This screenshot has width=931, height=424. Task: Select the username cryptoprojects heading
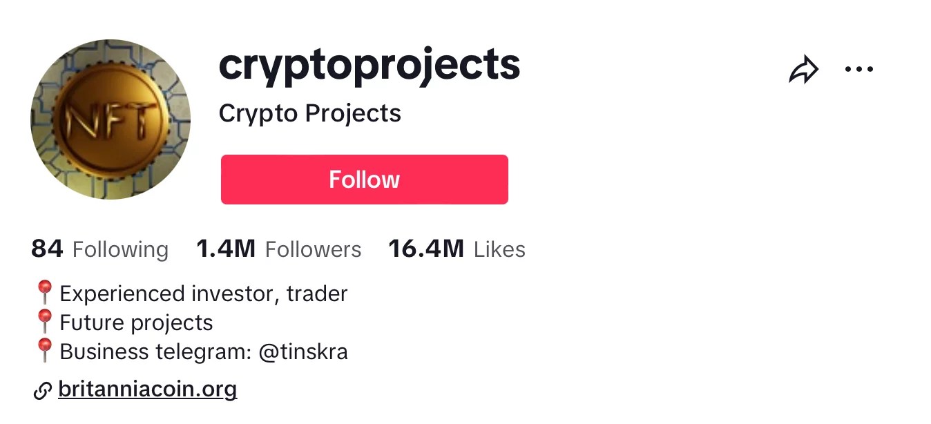click(369, 64)
